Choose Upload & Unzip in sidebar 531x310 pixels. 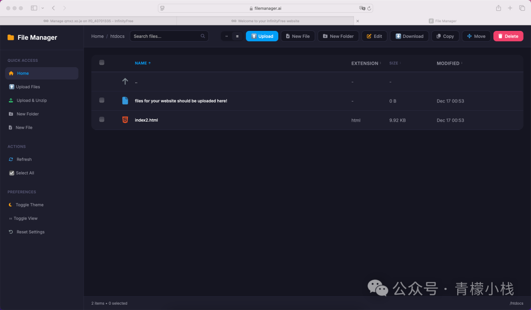tap(42, 100)
